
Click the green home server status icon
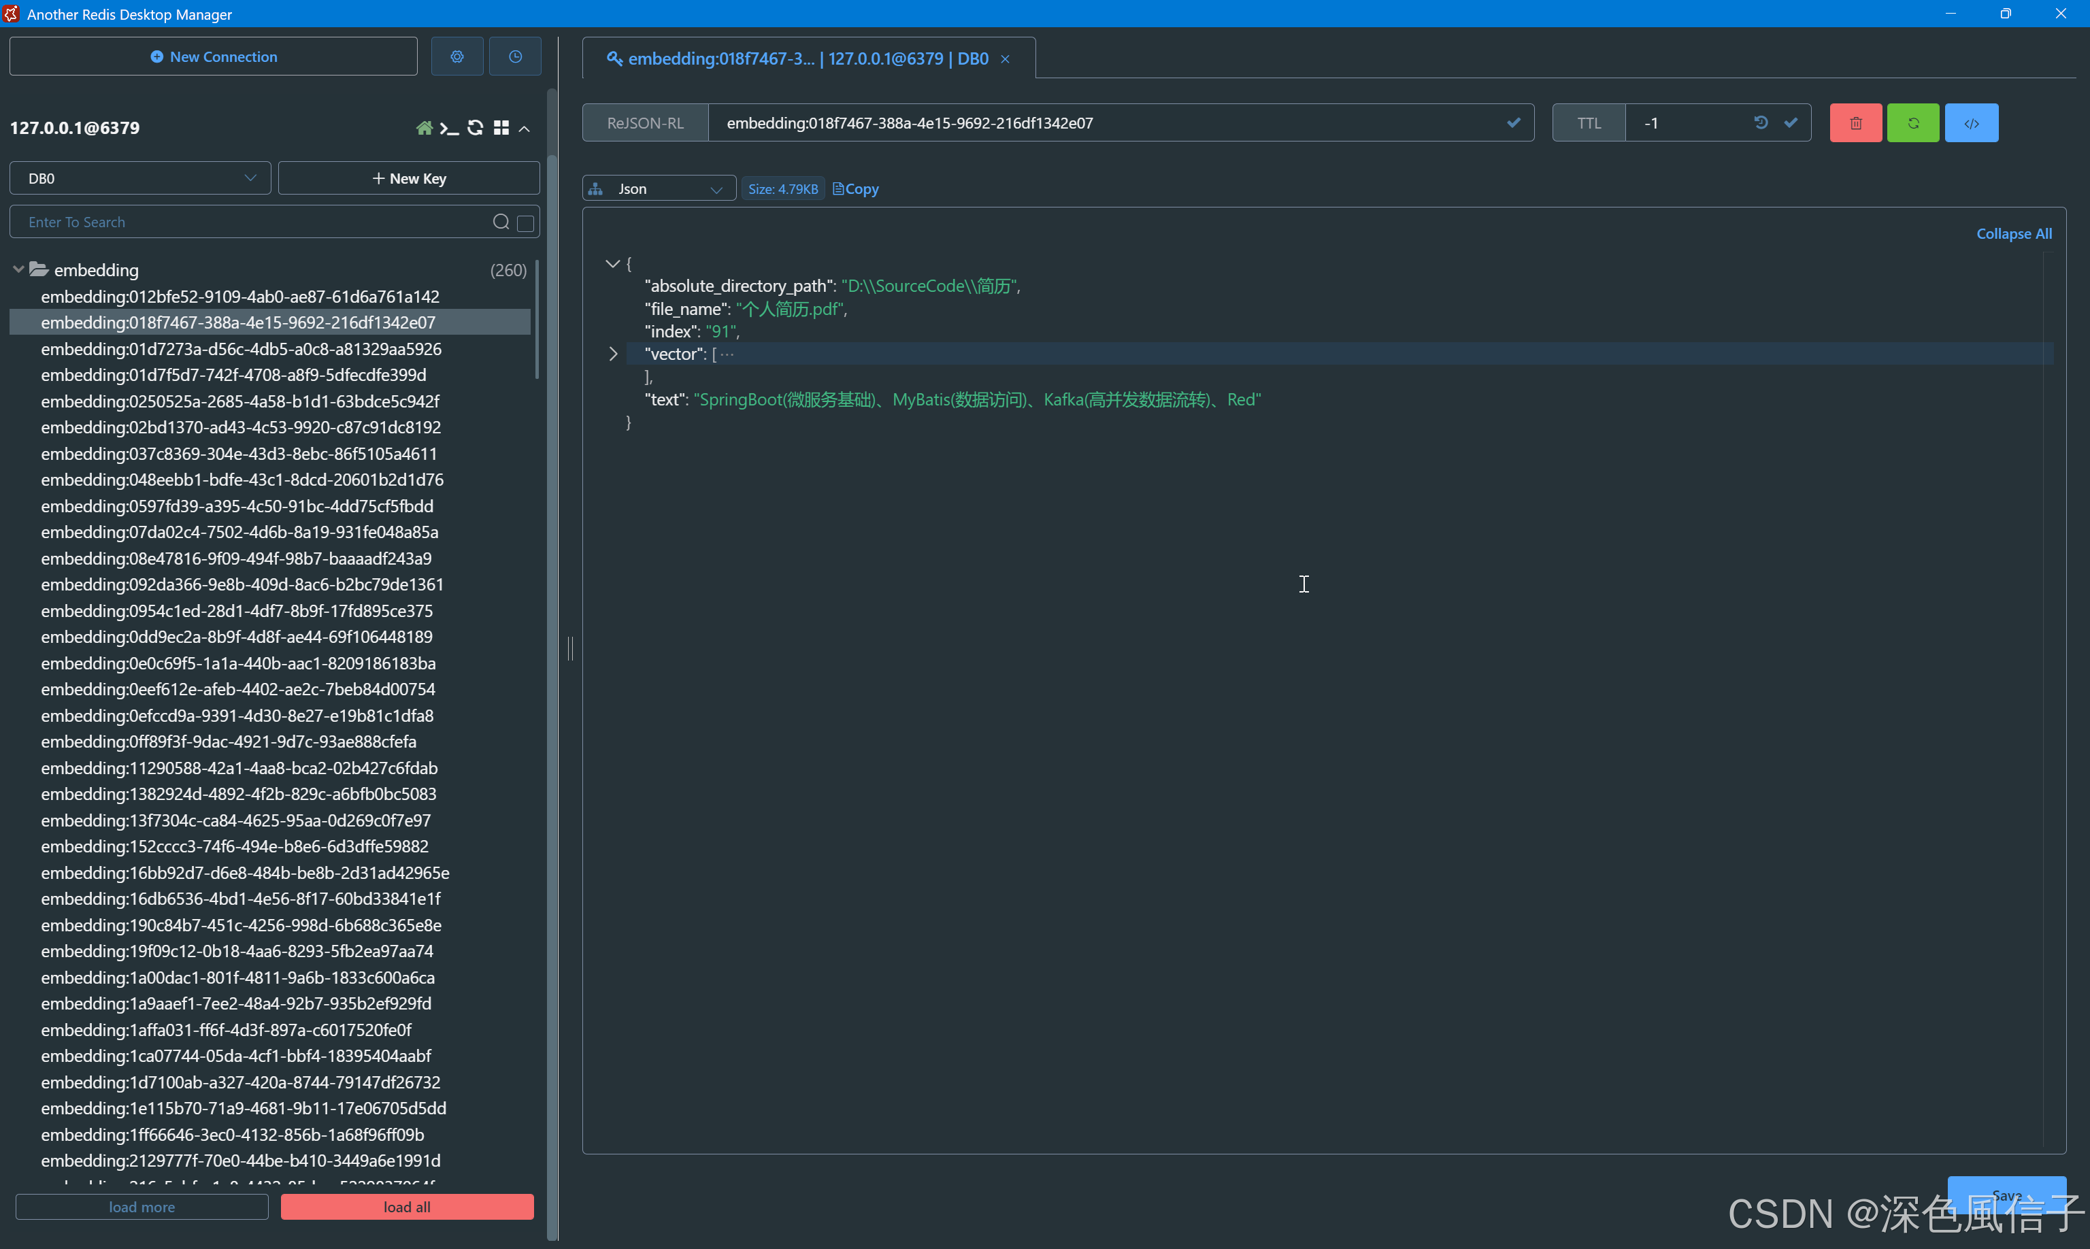425,128
